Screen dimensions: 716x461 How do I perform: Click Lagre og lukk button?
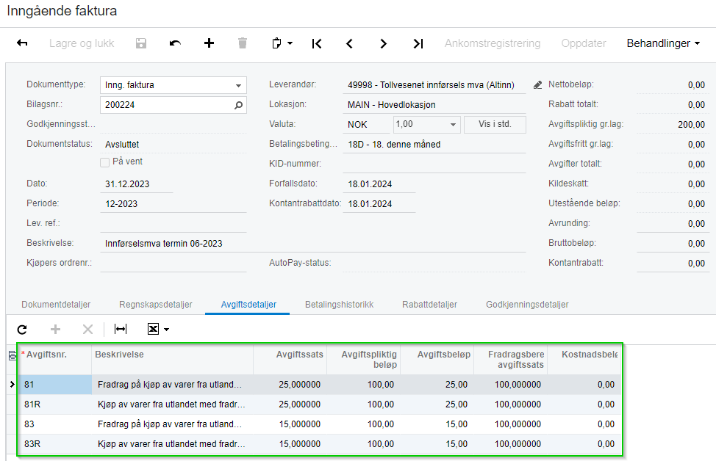point(82,43)
